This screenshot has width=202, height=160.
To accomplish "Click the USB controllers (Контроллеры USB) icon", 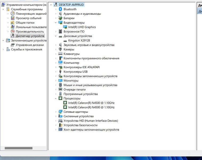I will pyautogui.click(x=60, y=72).
